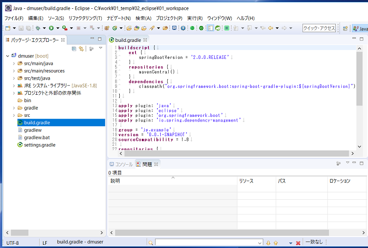Click find-previous up arrow in status bar

click(x=276, y=243)
